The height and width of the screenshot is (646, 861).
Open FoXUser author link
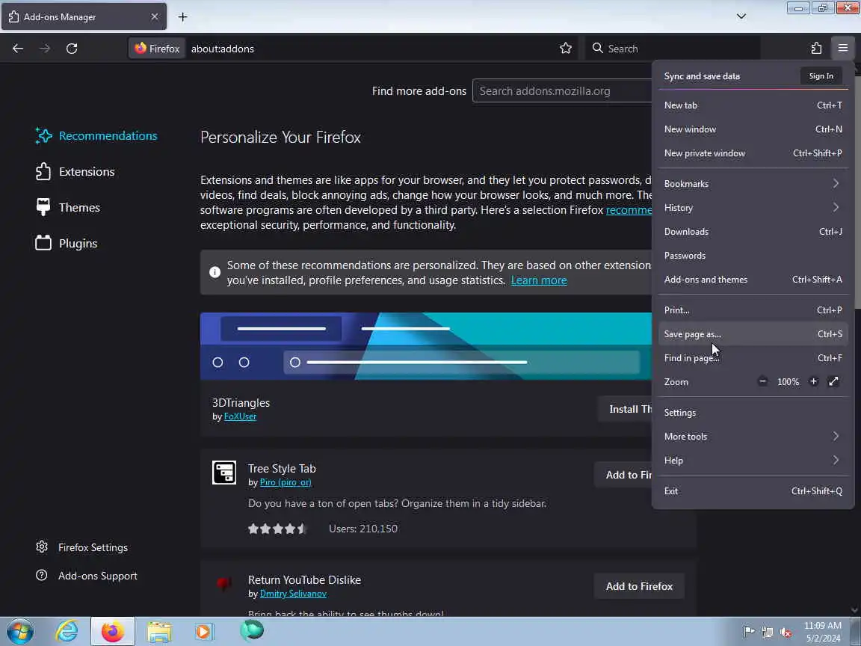pyautogui.click(x=240, y=416)
